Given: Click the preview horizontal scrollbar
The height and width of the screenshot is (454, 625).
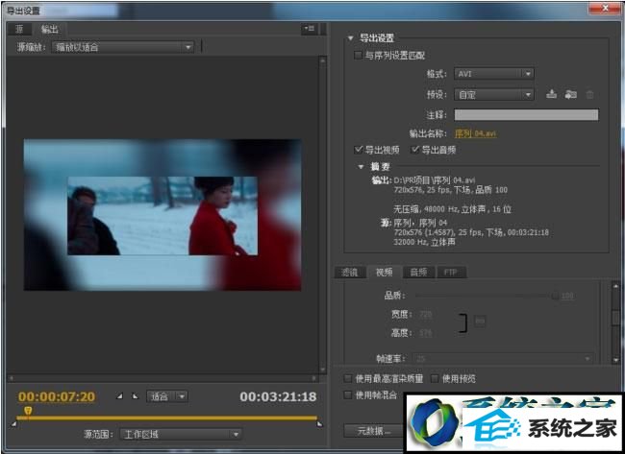Looking at the screenshot, I should 162,377.
